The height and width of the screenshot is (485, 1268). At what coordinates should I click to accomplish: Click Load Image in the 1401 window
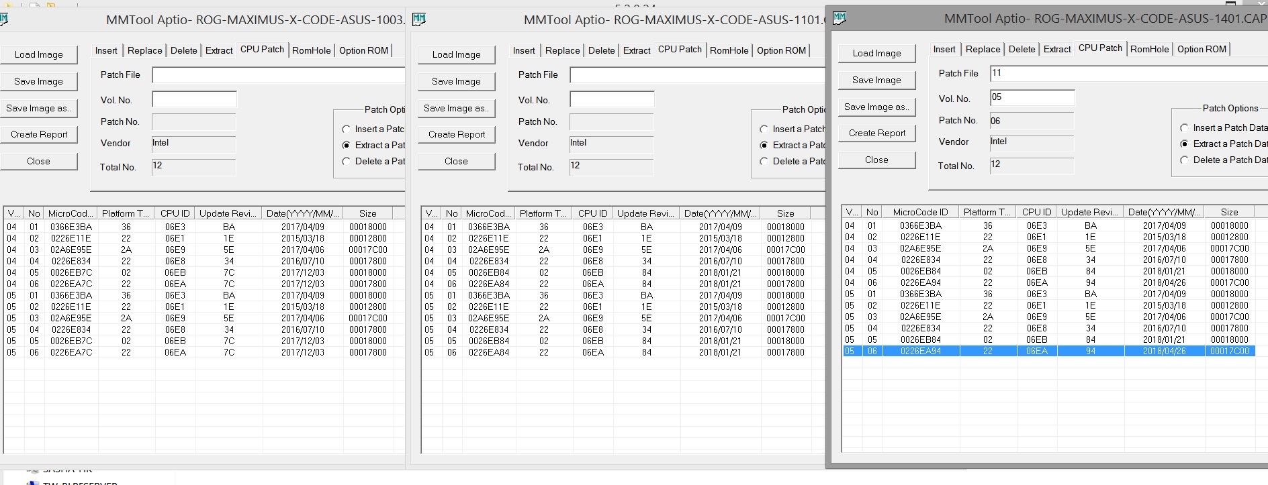click(877, 53)
